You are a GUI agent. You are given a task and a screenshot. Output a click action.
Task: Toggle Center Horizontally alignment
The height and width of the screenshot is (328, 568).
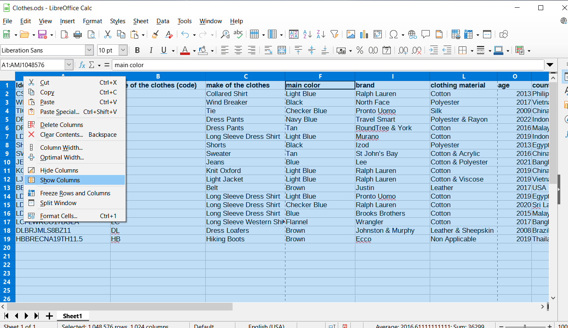pyautogui.click(x=238, y=50)
